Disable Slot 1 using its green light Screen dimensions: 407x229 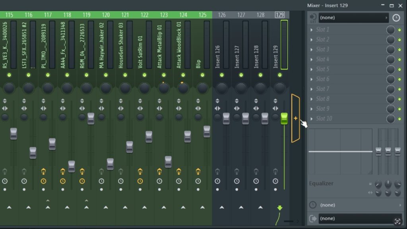pyautogui.click(x=400, y=30)
